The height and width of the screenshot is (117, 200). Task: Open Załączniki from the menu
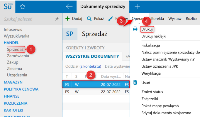point(150,99)
